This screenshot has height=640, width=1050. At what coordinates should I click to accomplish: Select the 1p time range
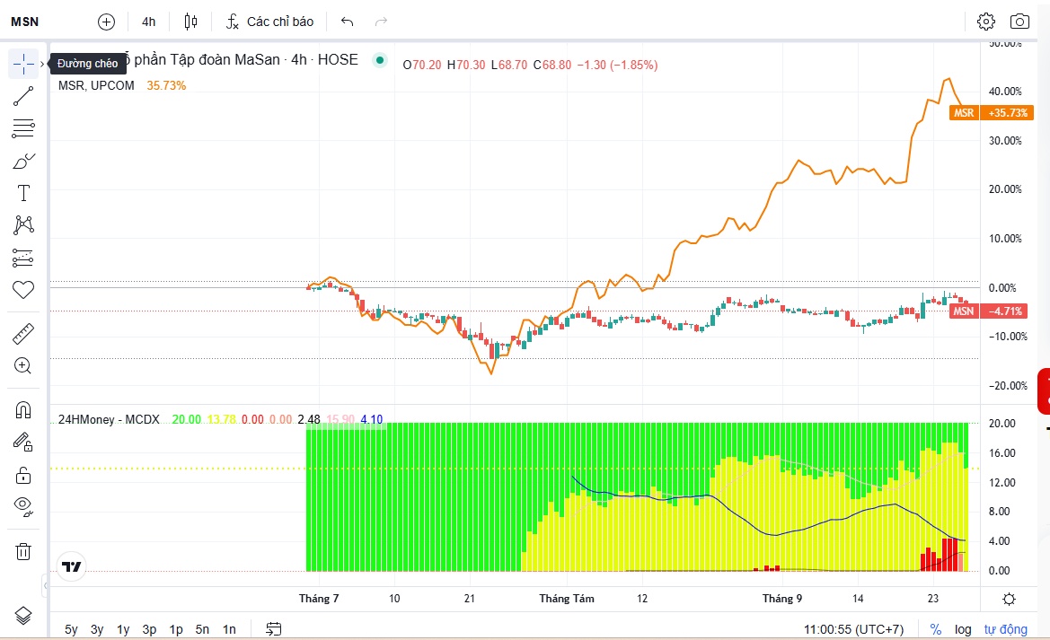point(176,629)
